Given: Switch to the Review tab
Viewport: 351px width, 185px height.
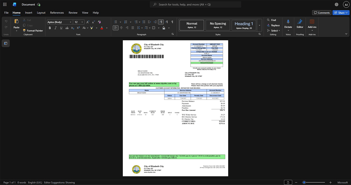Looking at the screenshot, I should pyautogui.click(x=73, y=13).
